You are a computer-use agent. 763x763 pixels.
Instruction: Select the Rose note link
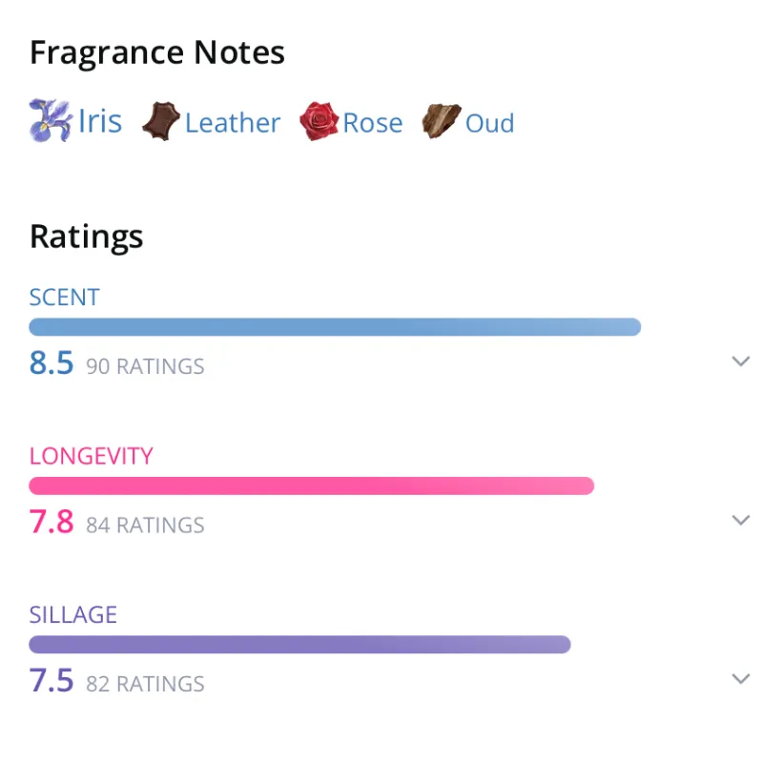click(373, 123)
